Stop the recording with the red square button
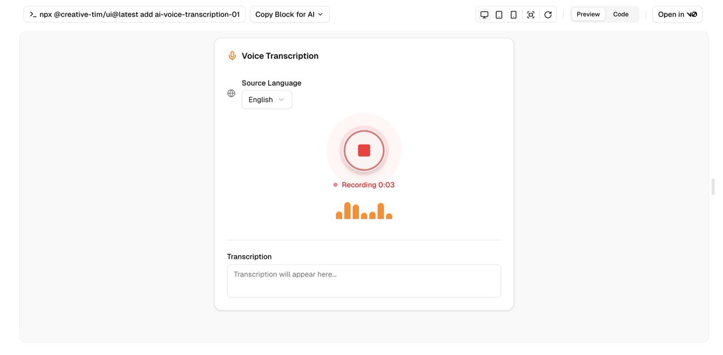Viewport: 723px width, 355px height. click(x=364, y=150)
